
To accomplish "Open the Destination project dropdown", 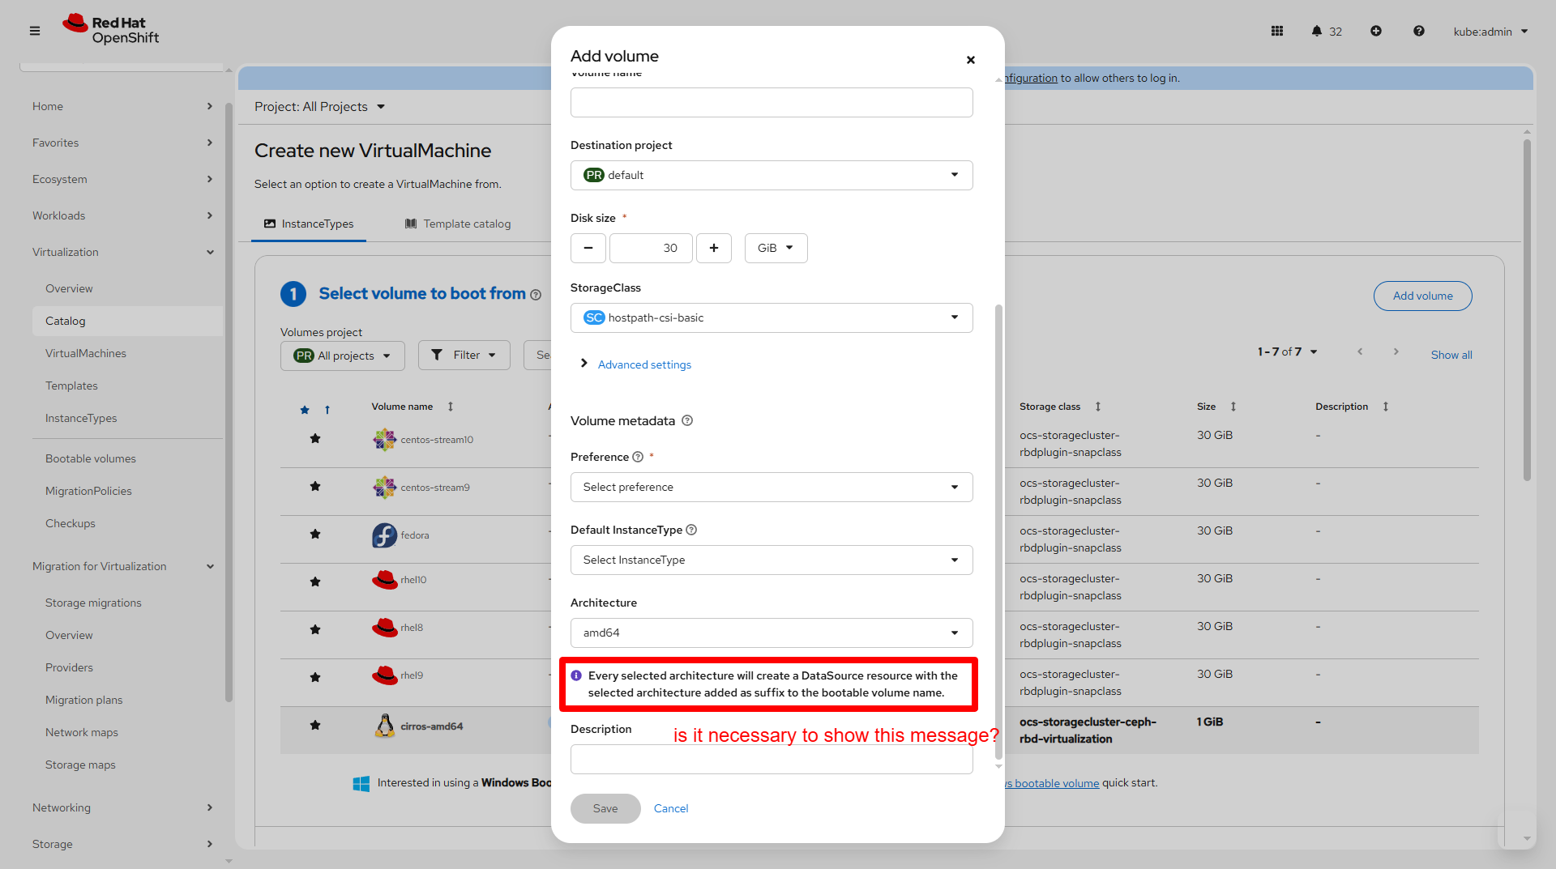I will point(772,176).
